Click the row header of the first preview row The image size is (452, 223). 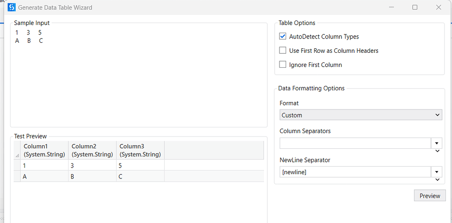(17, 165)
